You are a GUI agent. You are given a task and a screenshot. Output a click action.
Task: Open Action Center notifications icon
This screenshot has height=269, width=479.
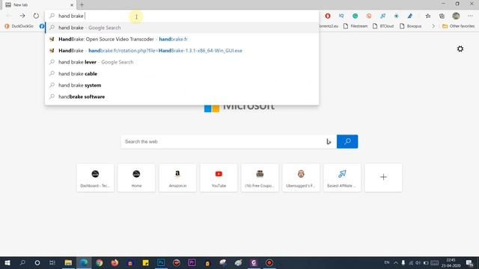pyautogui.click(x=469, y=262)
